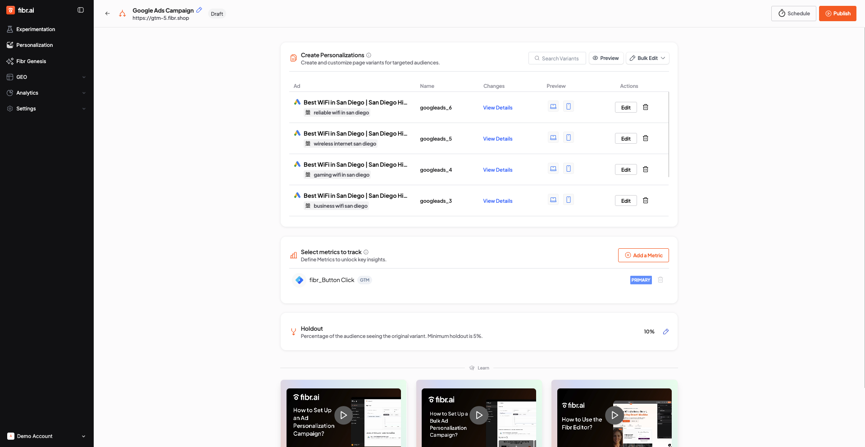The image size is (865, 447).
Task: Open the Demo Account switcher
Action: point(46,436)
